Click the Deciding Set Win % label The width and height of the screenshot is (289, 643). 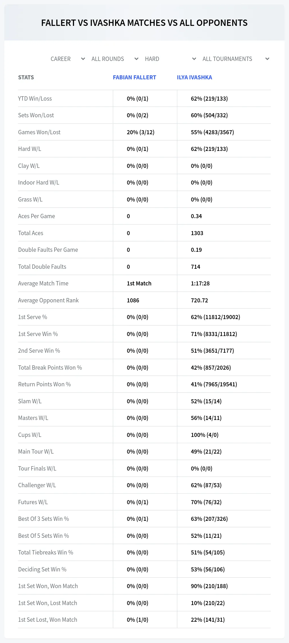(42, 569)
